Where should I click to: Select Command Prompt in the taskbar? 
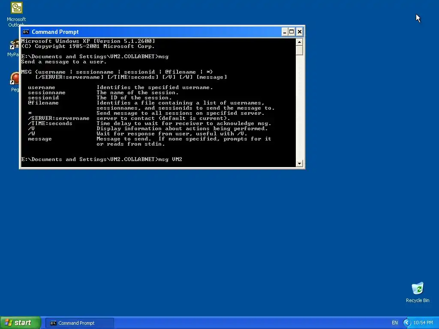79,323
